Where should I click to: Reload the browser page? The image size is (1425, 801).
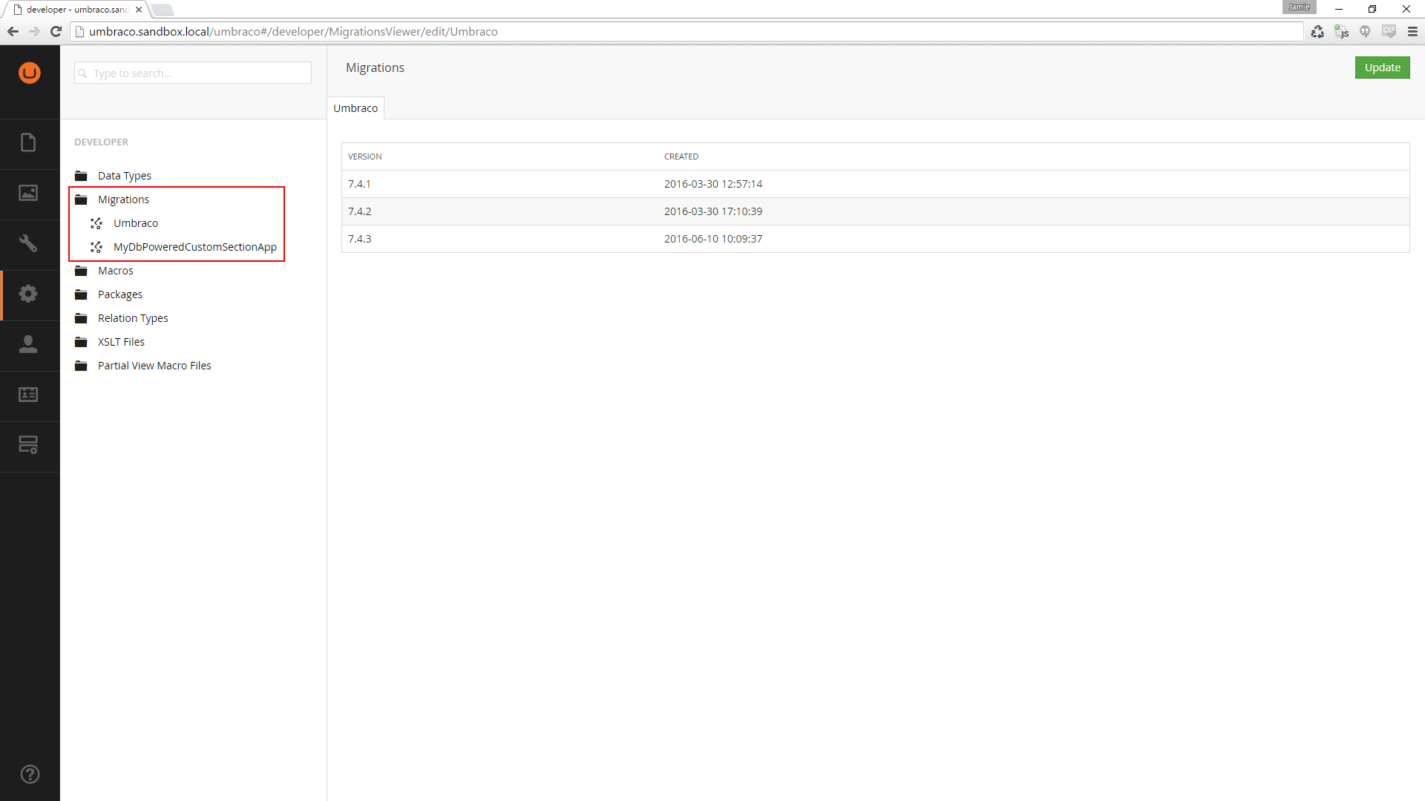pyautogui.click(x=56, y=31)
